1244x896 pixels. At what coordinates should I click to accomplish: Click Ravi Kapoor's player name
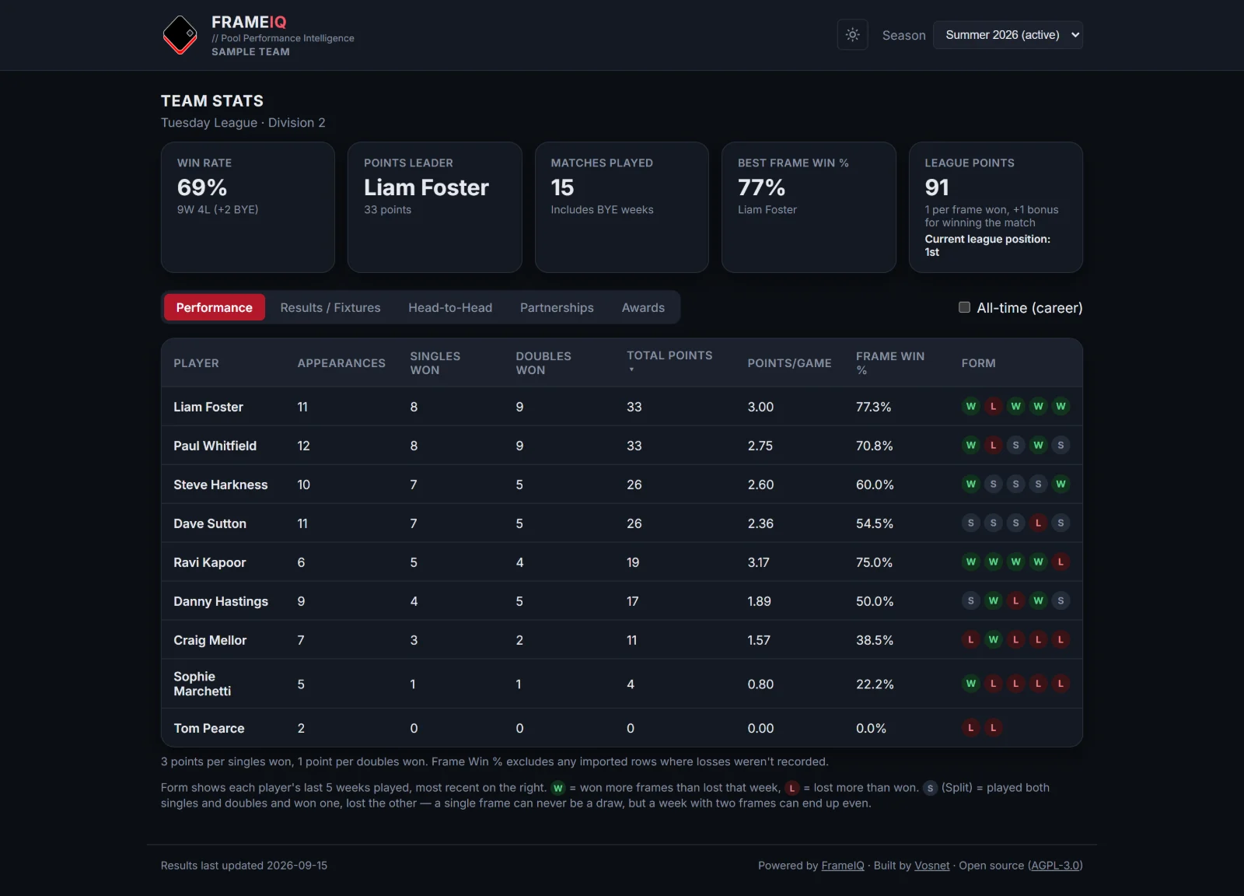click(210, 562)
